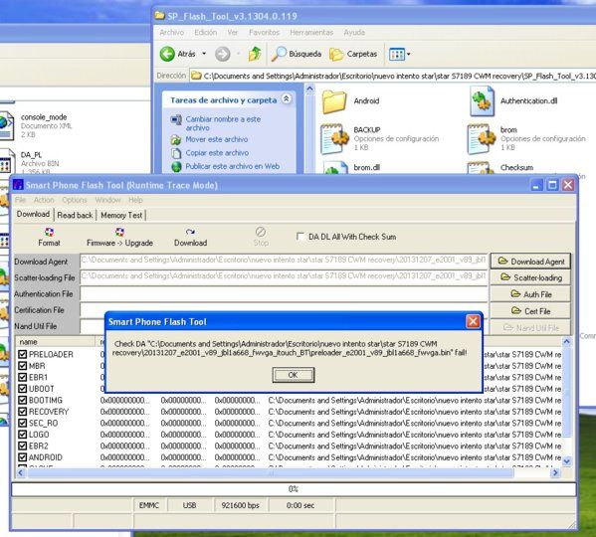Open the Explorer Archivo menu
This screenshot has width=596, height=537.
171,32
